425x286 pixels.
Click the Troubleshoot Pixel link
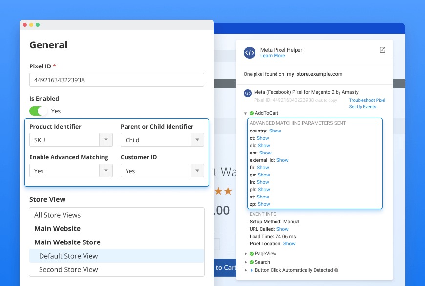[367, 100]
